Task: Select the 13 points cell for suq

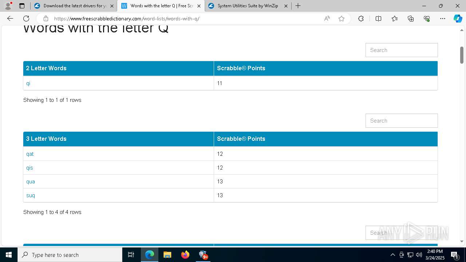Action: (x=326, y=195)
